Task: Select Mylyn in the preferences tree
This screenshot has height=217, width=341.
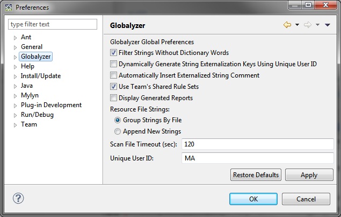Action: coord(30,95)
